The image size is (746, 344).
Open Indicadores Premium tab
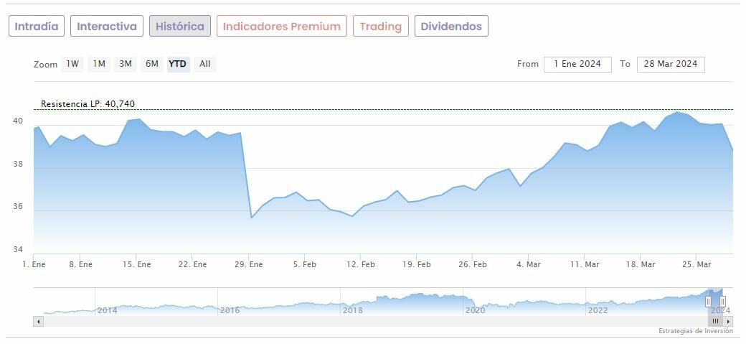click(x=281, y=27)
